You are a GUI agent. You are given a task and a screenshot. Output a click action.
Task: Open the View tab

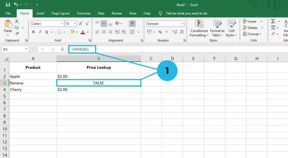(x=133, y=13)
